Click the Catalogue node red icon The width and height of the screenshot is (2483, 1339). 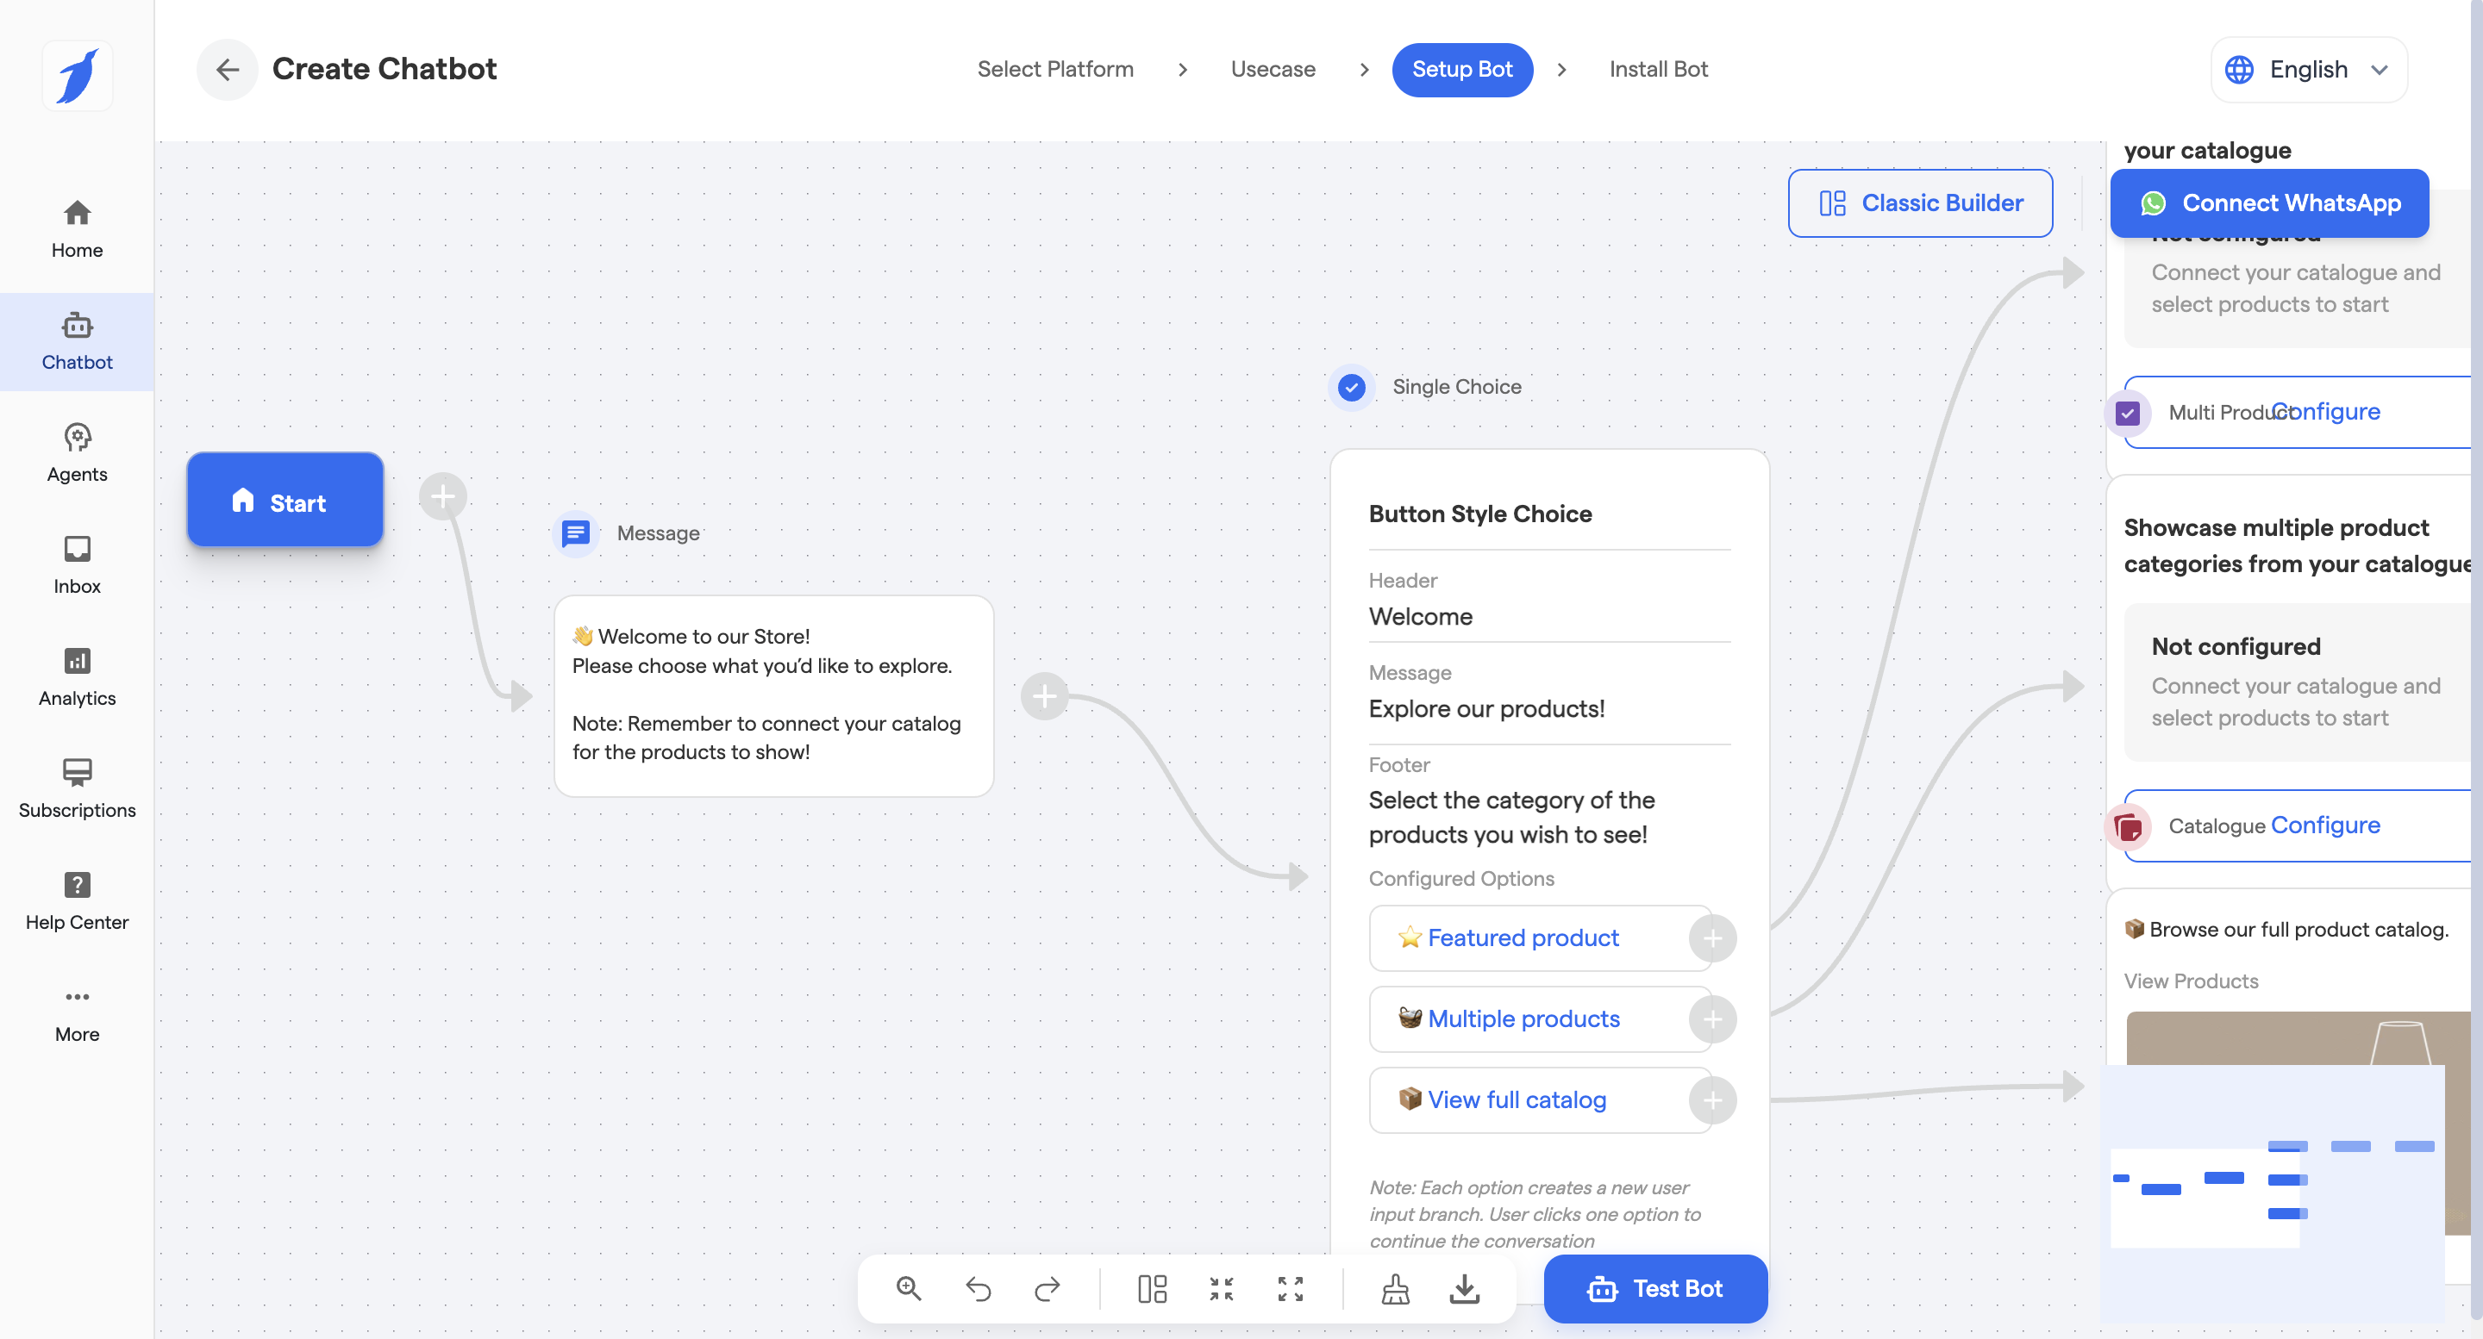[x=2127, y=826]
